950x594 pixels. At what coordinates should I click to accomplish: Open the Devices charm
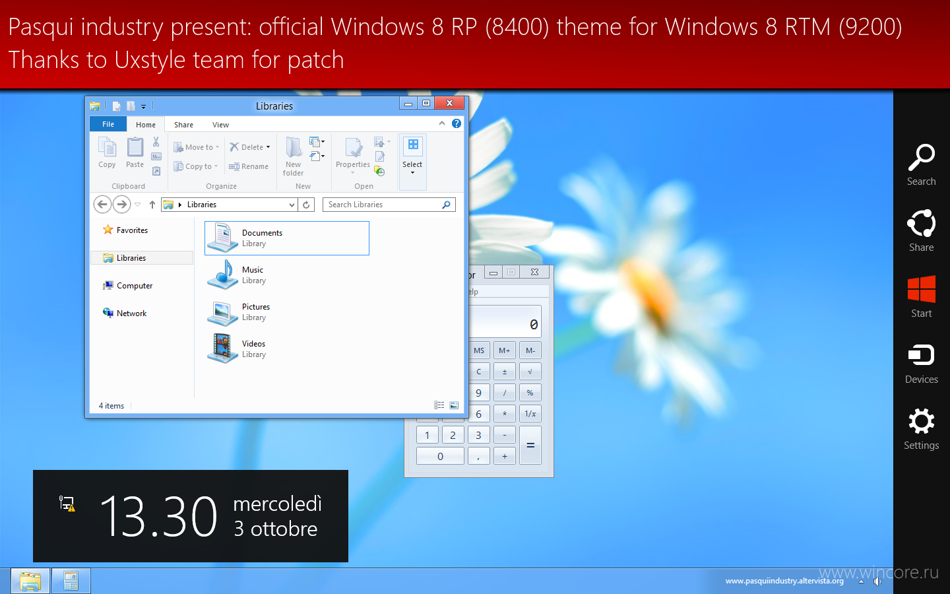(x=922, y=363)
